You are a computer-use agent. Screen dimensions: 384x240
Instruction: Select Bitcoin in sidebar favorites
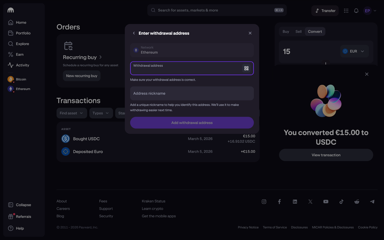17,79
